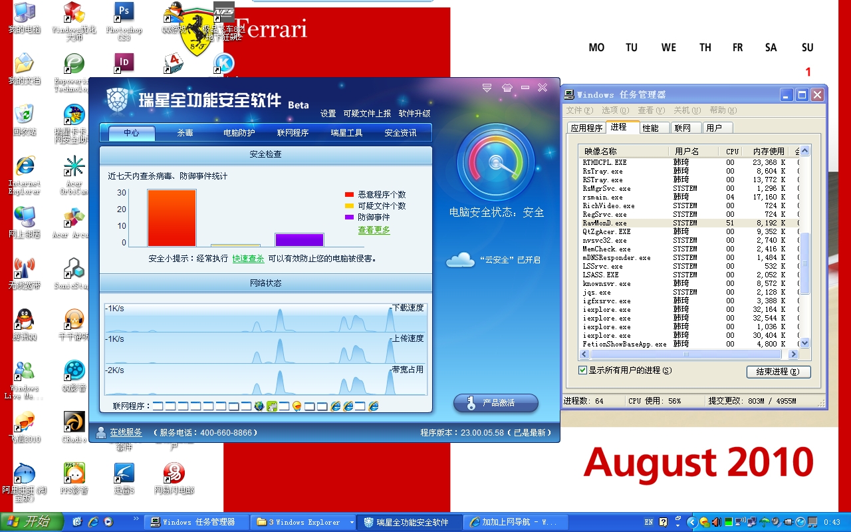Screen dimensions: 851x532
Task: Open the 瑞星工具 tab
Action: pyautogui.click(x=347, y=133)
